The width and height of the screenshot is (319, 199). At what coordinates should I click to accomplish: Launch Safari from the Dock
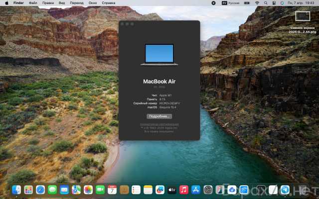tap(40, 190)
